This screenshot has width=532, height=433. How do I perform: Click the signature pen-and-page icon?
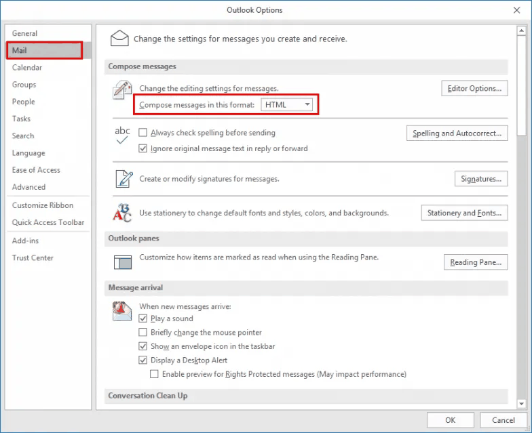point(123,179)
